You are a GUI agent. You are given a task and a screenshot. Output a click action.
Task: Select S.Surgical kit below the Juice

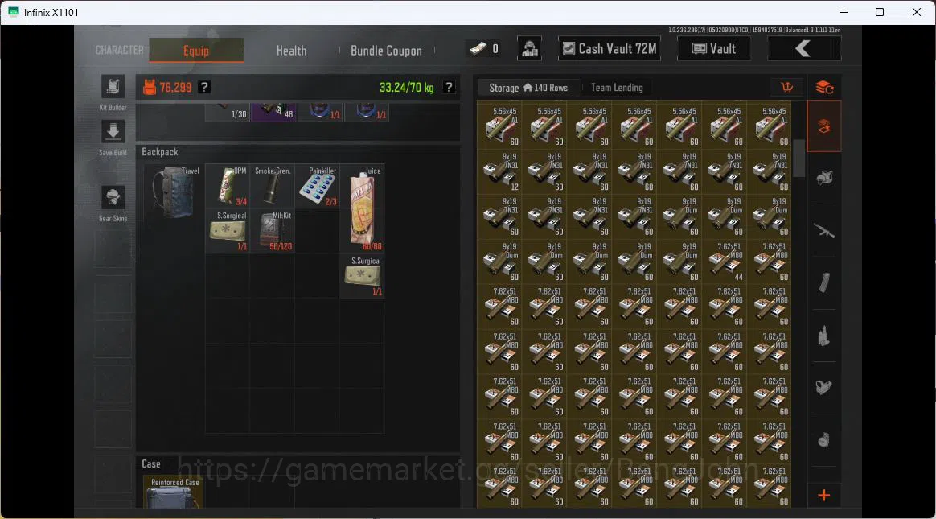coord(363,276)
